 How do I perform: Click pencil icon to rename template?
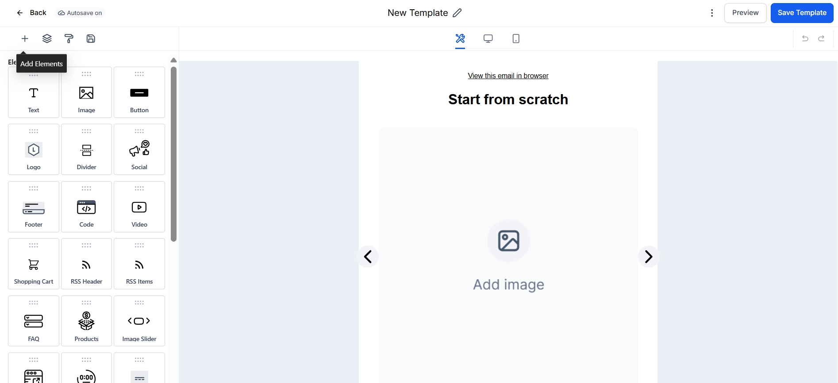tap(457, 13)
